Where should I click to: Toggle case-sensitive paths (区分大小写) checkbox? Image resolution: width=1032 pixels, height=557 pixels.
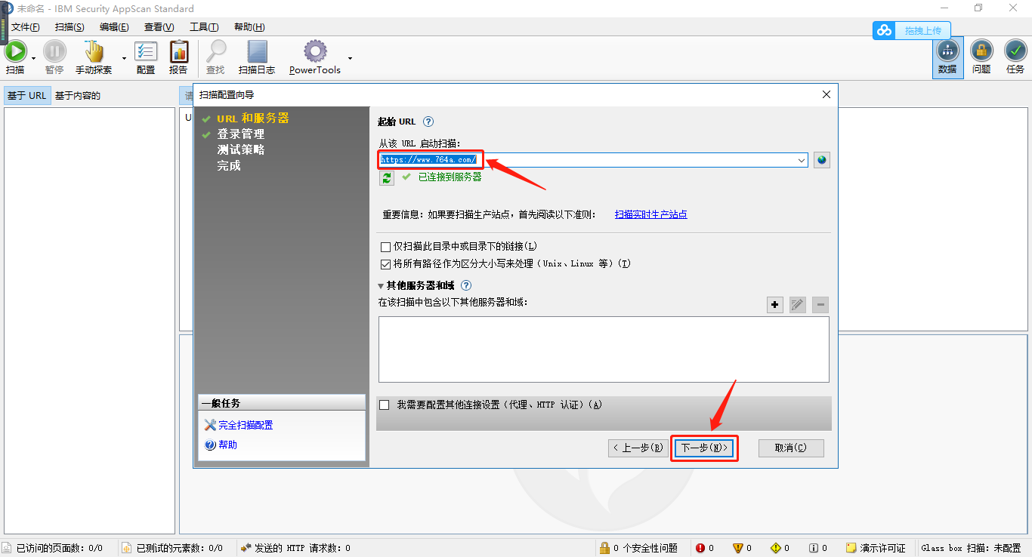tap(386, 264)
